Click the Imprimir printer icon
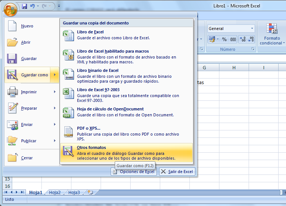Viewport: 286px width, 206px height. pyautogui.click(x=13, y=92)
